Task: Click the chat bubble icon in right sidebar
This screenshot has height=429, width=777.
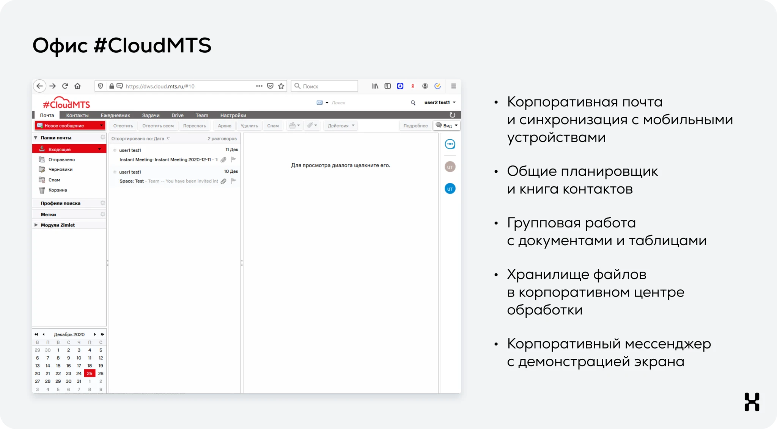Action: (450, 144)
